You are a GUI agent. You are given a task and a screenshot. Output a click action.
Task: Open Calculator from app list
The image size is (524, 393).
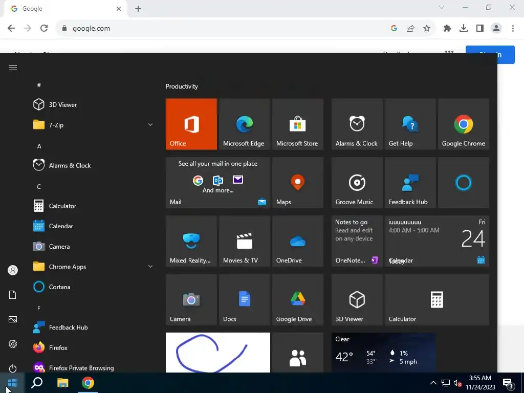pos(93,206)
